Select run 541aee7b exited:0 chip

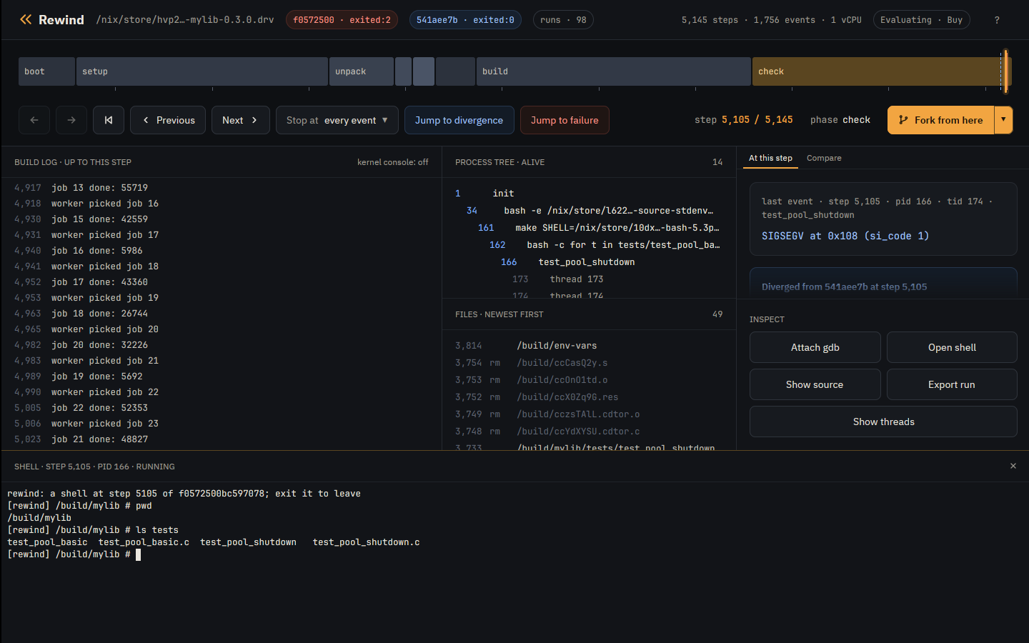point(465,20)
